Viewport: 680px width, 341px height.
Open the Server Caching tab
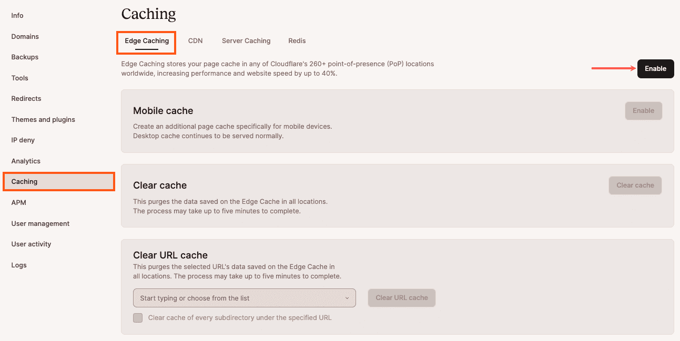(x=246, y=40)
